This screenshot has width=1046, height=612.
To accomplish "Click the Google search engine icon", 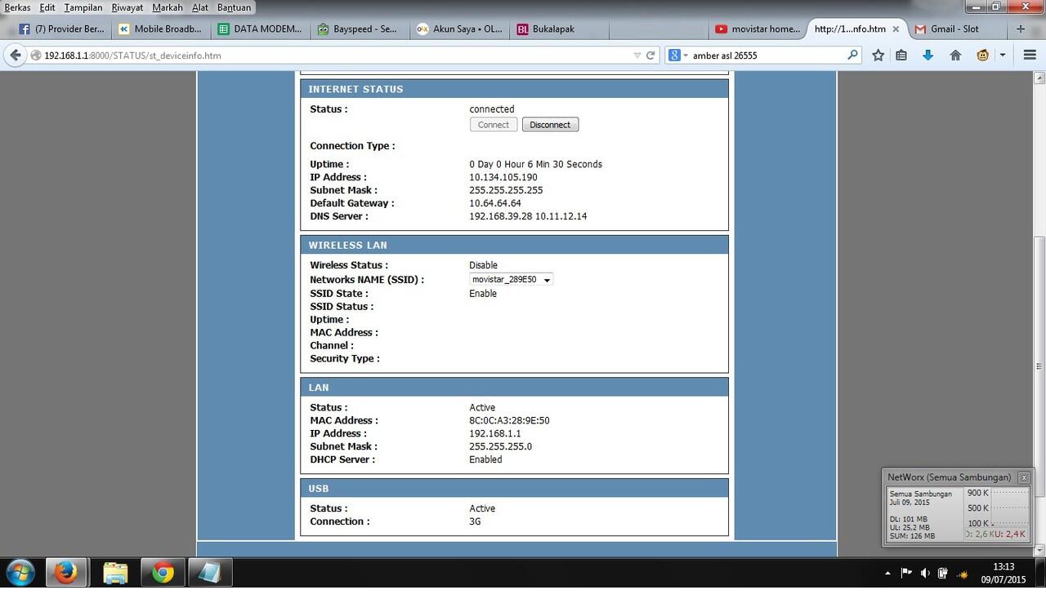I will pyautogui.click(x=674, y=55).
